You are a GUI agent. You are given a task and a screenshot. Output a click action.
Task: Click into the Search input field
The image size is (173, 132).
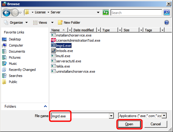[136, 12]
